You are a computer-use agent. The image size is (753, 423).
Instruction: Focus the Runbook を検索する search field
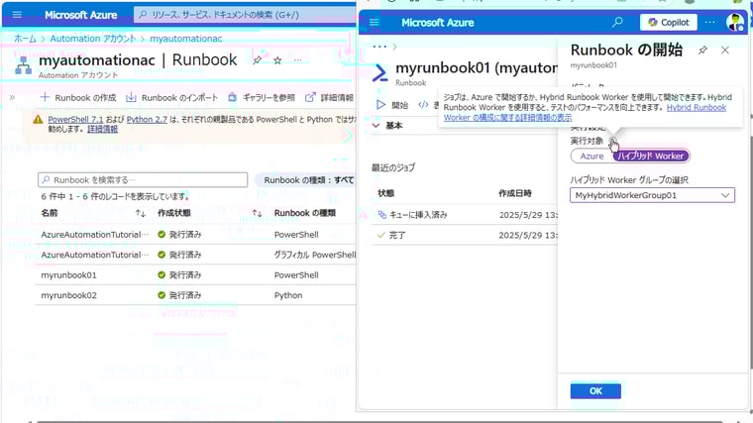click(x=143, y=179)
